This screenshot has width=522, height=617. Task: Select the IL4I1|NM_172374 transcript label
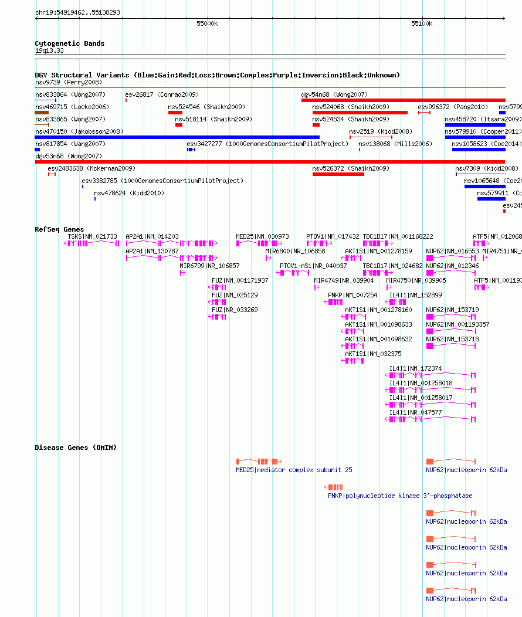click(x=416, y=368)
